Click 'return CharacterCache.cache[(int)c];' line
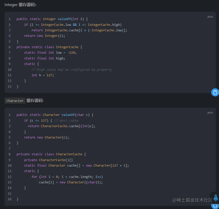The image size is (219, 209). click(61, 126)
